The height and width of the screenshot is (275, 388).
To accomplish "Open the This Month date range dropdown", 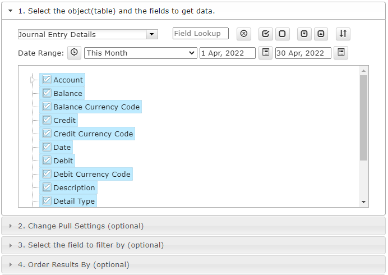I will tap(141, 53).
